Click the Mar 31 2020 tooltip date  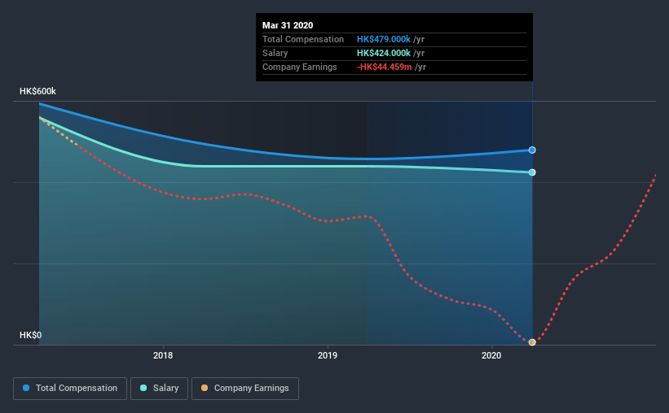pos(288,25)
